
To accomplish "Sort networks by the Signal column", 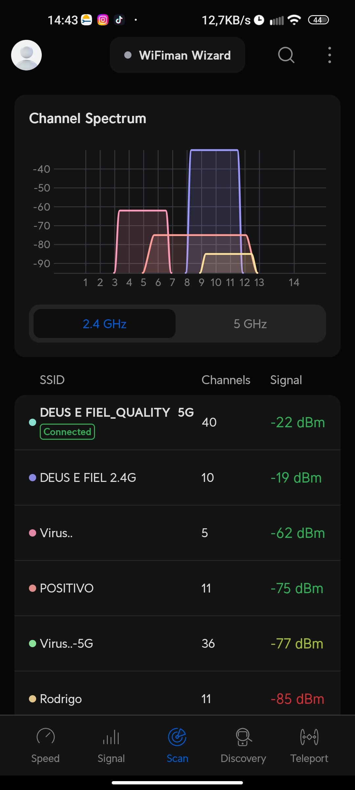I will (x=286, y=380).
